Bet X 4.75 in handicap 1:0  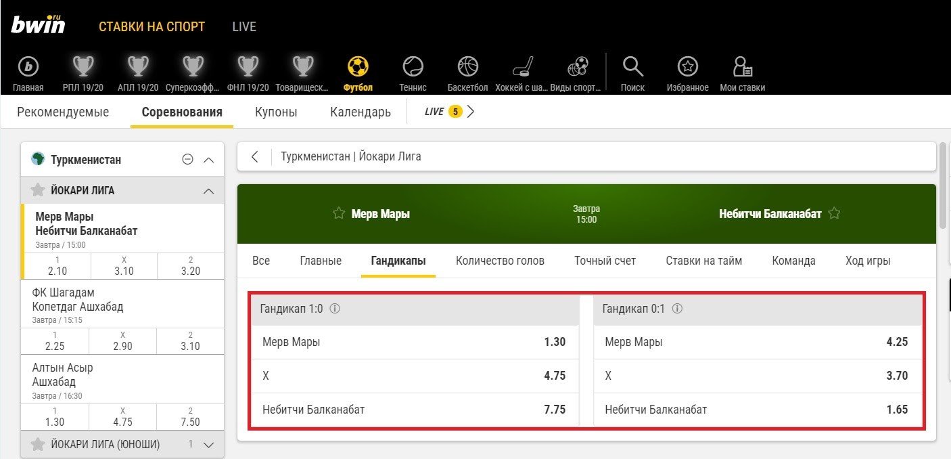pyautogui.click(x=415, y=376)
